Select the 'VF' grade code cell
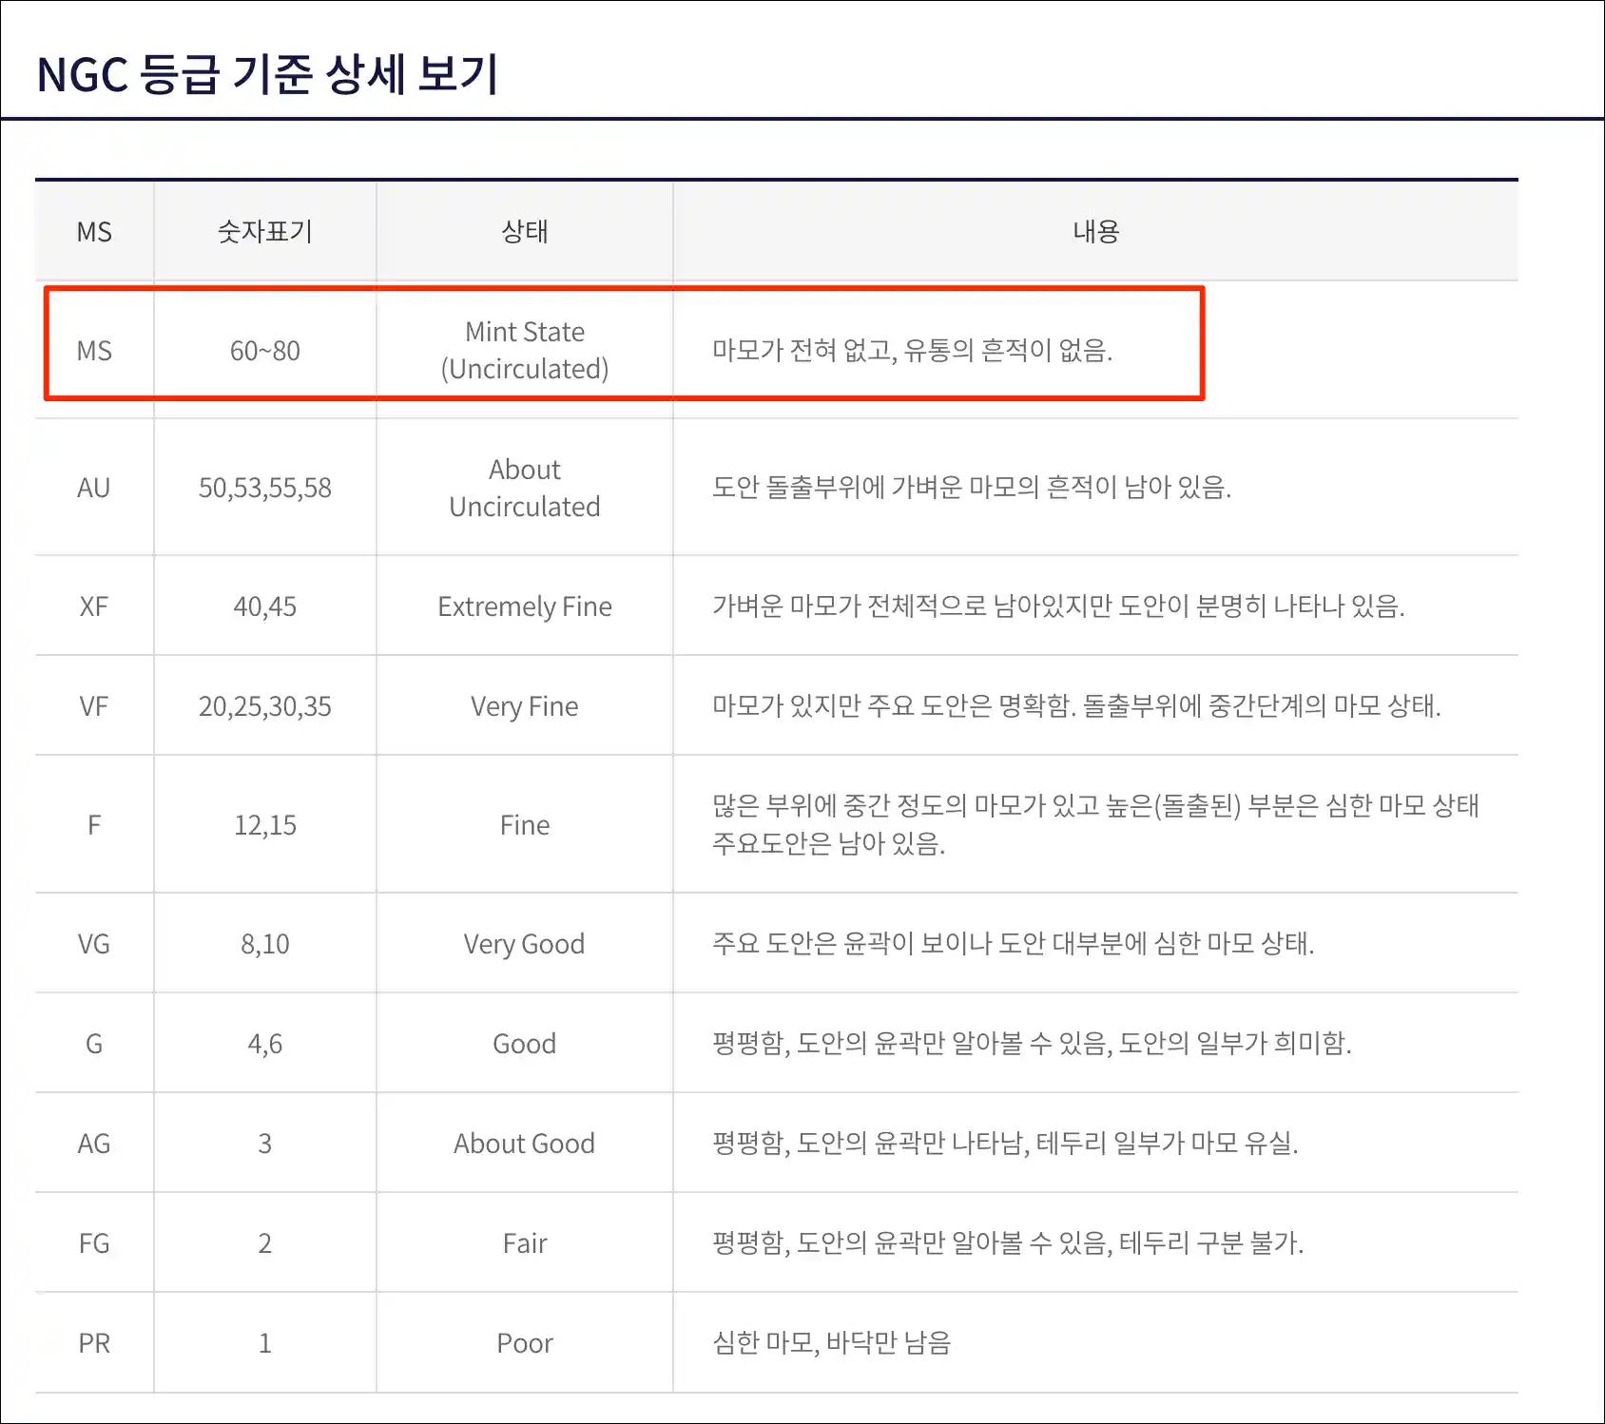This screenshot has height=1424, width=1605. point(94,706)
